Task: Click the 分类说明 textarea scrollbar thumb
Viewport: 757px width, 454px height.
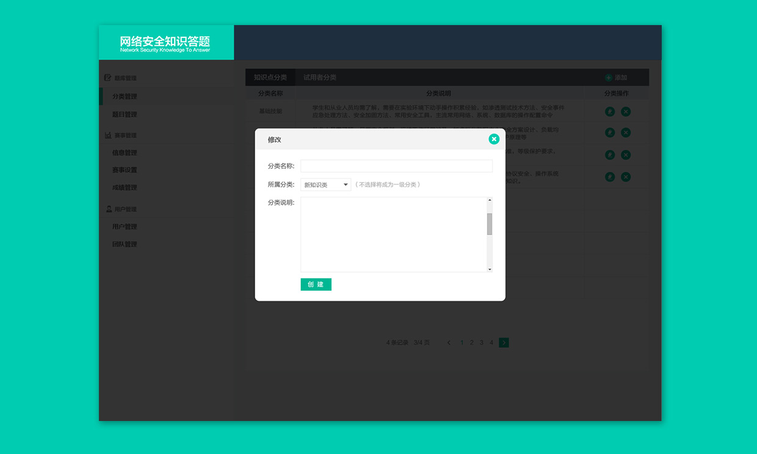Action: (x=490, y=224)
